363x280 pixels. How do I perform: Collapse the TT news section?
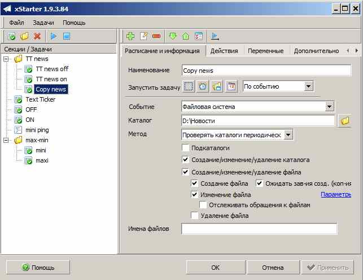coord(6,59)
